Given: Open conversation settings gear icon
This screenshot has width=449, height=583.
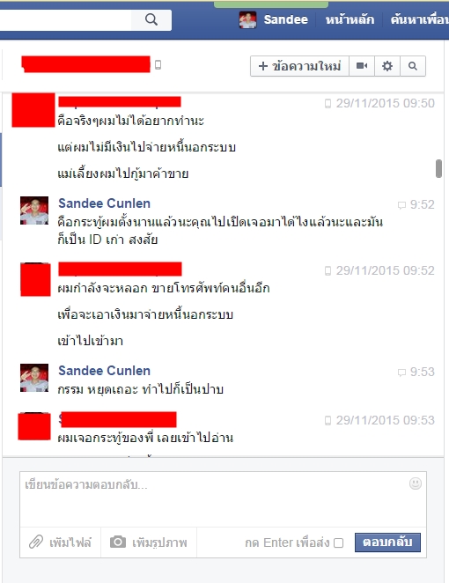Looking at the screenshot, I should click(387, 66).
